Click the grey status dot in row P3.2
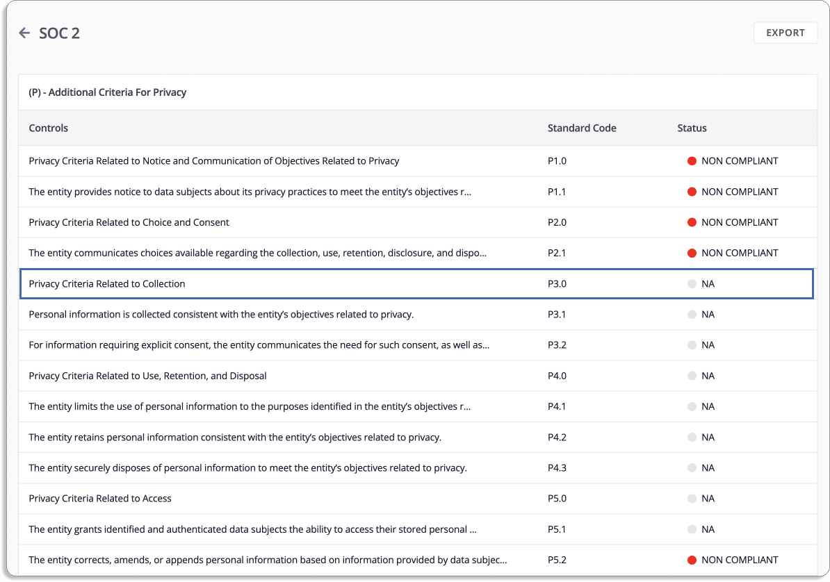Image resolution: width=830 pixels, height=582 pixels. [692, 345]
